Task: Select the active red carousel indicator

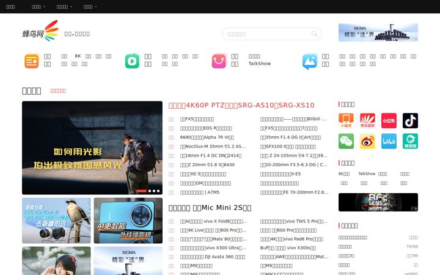Action: tap(141, 191)
